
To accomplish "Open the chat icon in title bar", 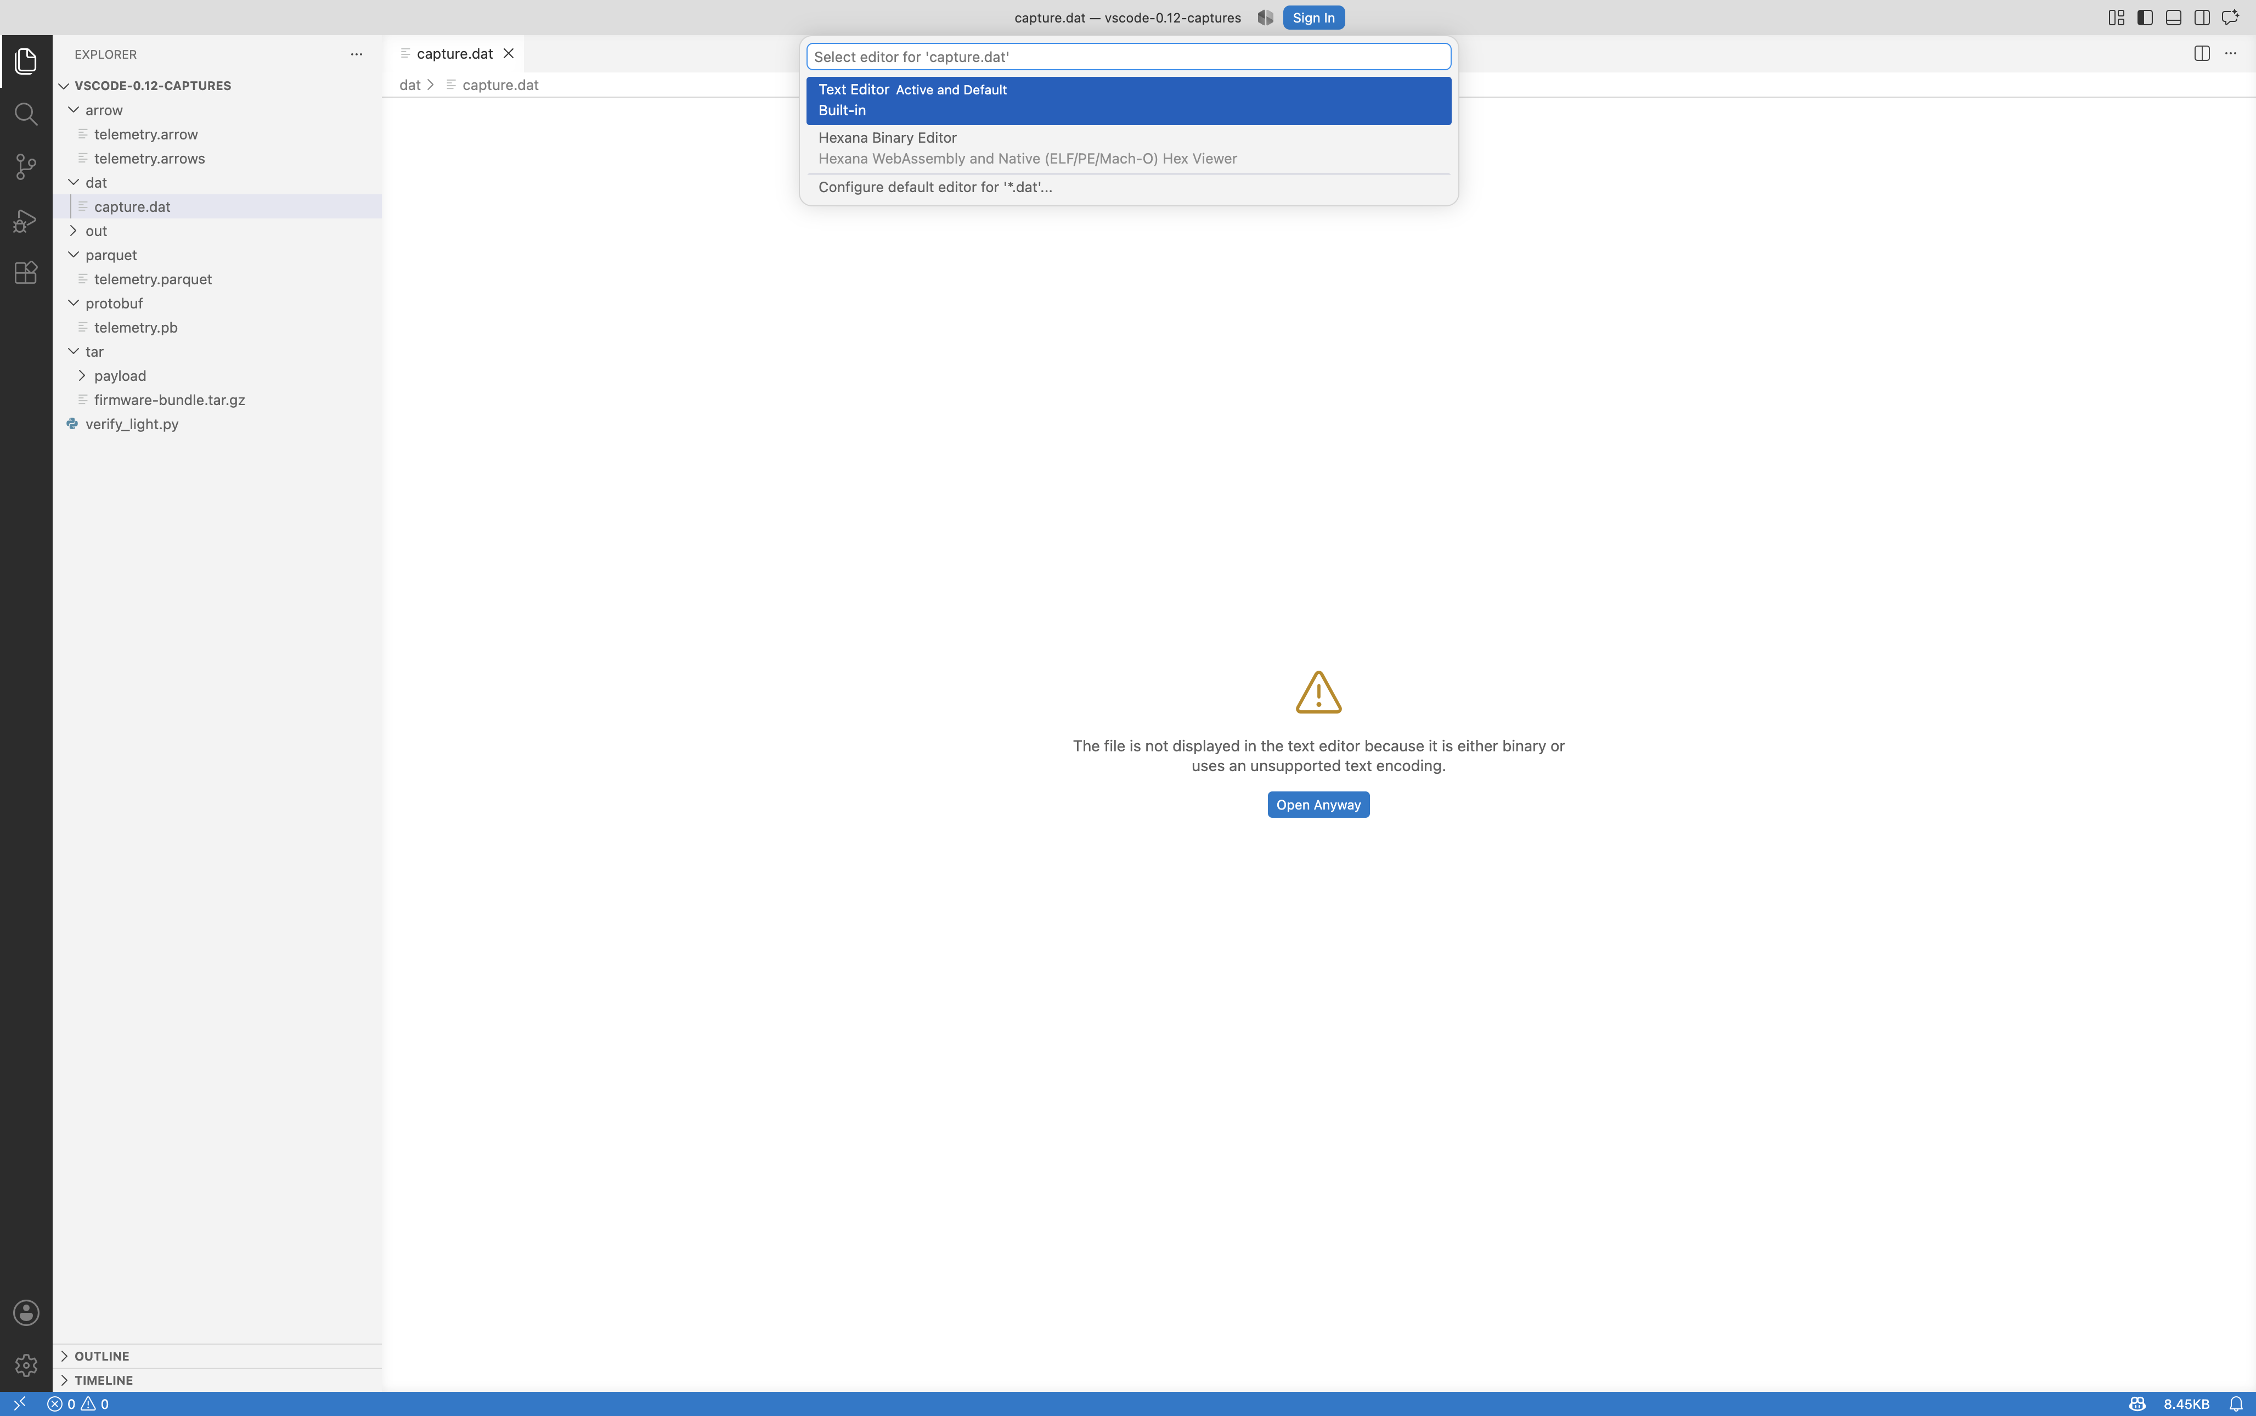I will tap(2231, 18).
